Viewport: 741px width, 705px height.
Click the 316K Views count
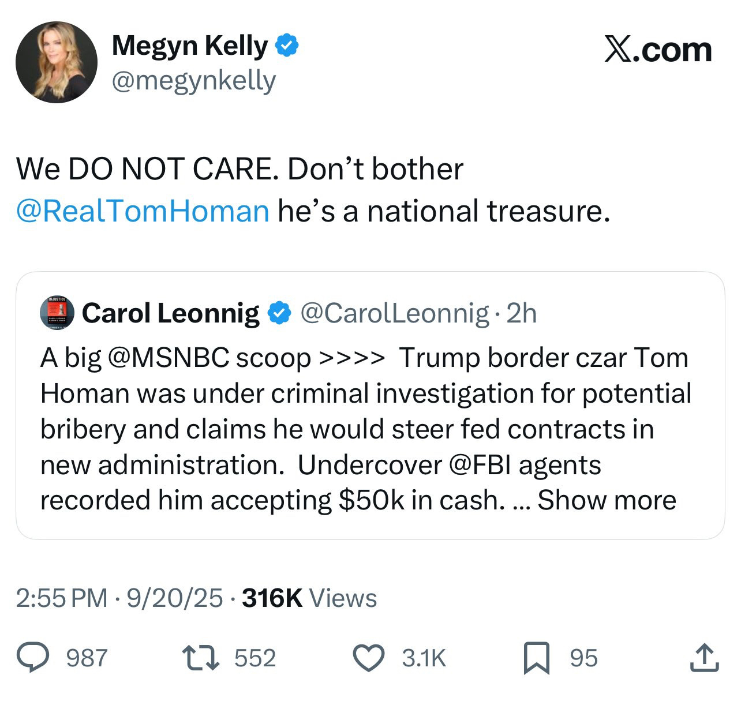click(309, 598)
